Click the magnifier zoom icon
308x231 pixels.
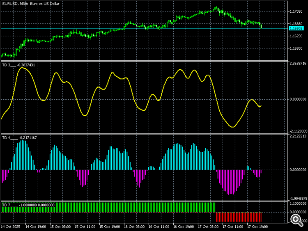[x=297, y=220]
